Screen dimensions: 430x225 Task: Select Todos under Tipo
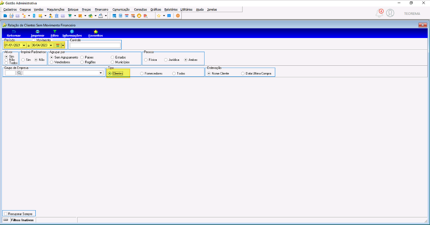pyautogui.click(x=174, y=73)
